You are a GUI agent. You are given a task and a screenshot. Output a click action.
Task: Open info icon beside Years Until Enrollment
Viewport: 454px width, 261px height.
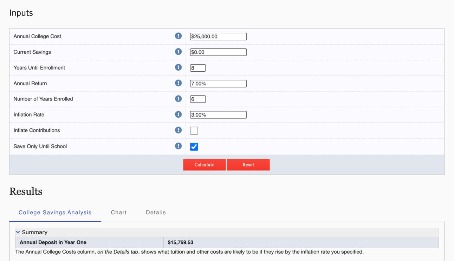pyautogui.click(x=178, y=67)
